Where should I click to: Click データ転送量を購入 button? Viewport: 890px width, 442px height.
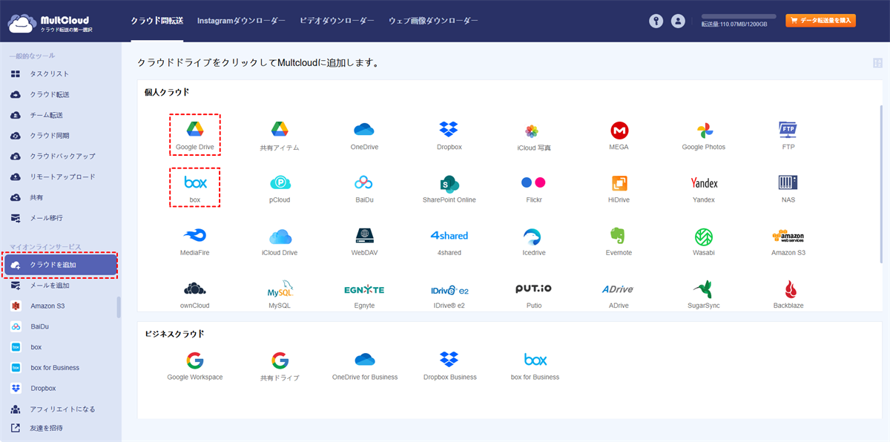[821, 21]
